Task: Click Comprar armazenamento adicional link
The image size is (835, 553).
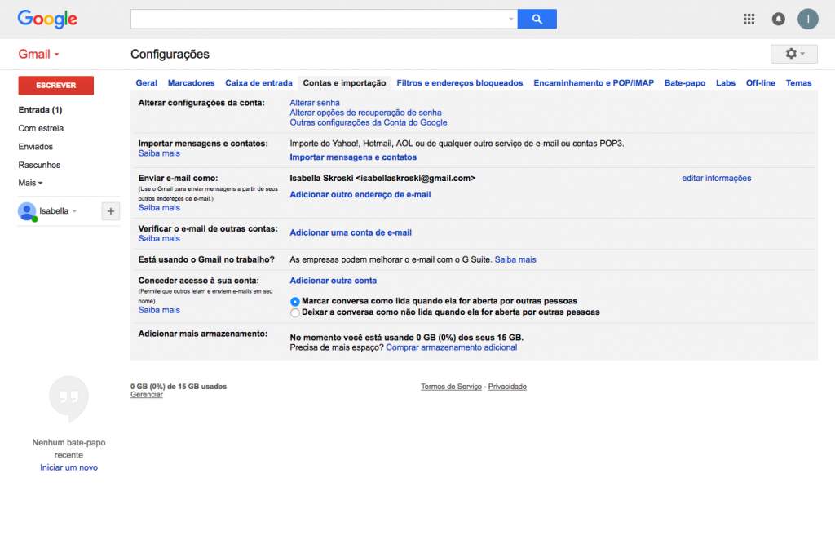Action: click(451, 348)
